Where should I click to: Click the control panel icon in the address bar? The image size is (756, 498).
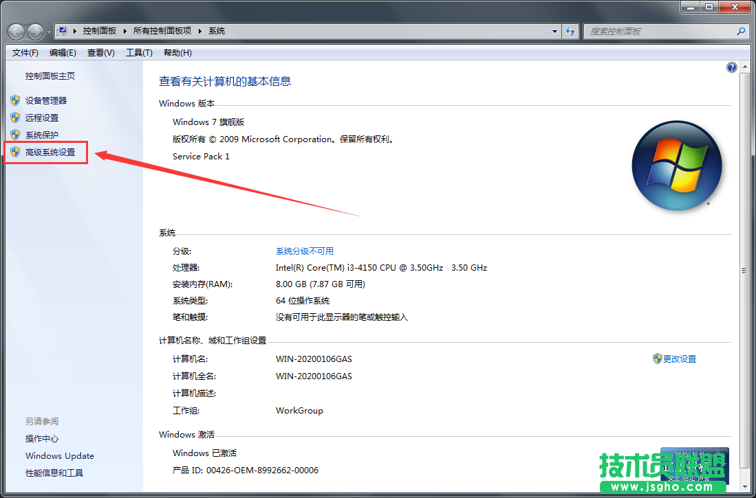(64, 30)
